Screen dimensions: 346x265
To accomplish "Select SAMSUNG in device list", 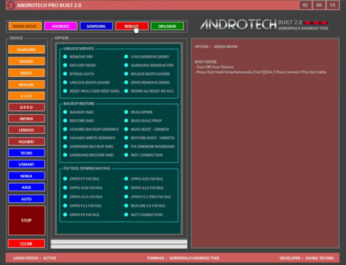I will [x=26, y=49].
